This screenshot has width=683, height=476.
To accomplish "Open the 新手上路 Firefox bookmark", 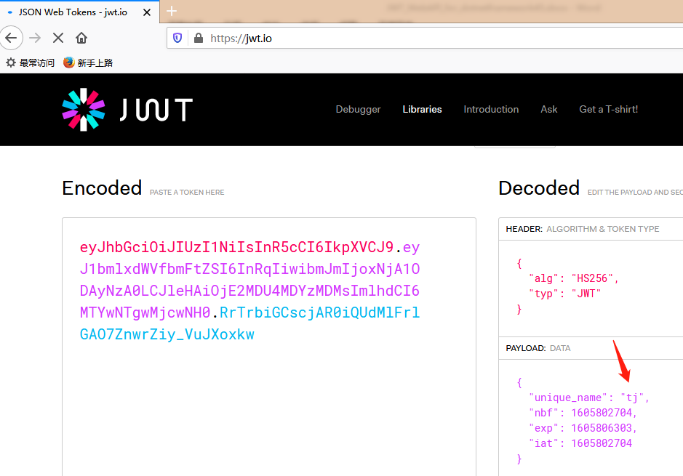I will click(88, 62).
